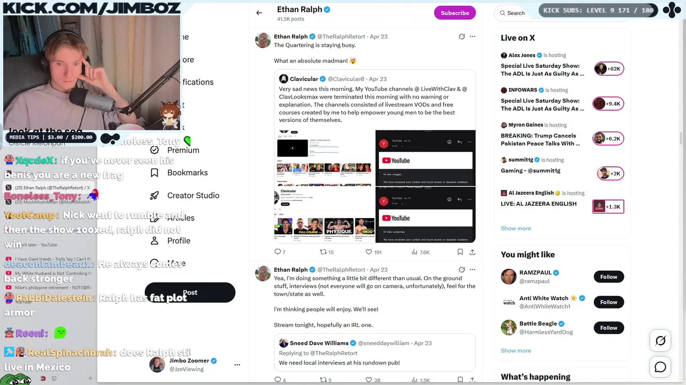Follow the RAMZPAUL account
The image size is (686, 385).
(609, 276)
